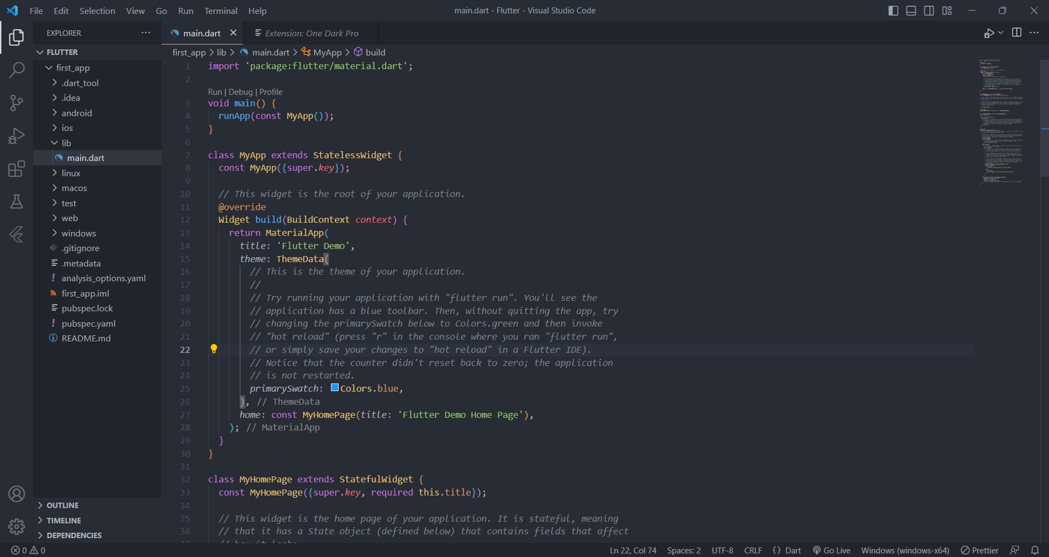Image resolution: width=1049 pixels, height=557 pixels.
Task: Open the Search view in activity bar
Action: tap(16, 70)
